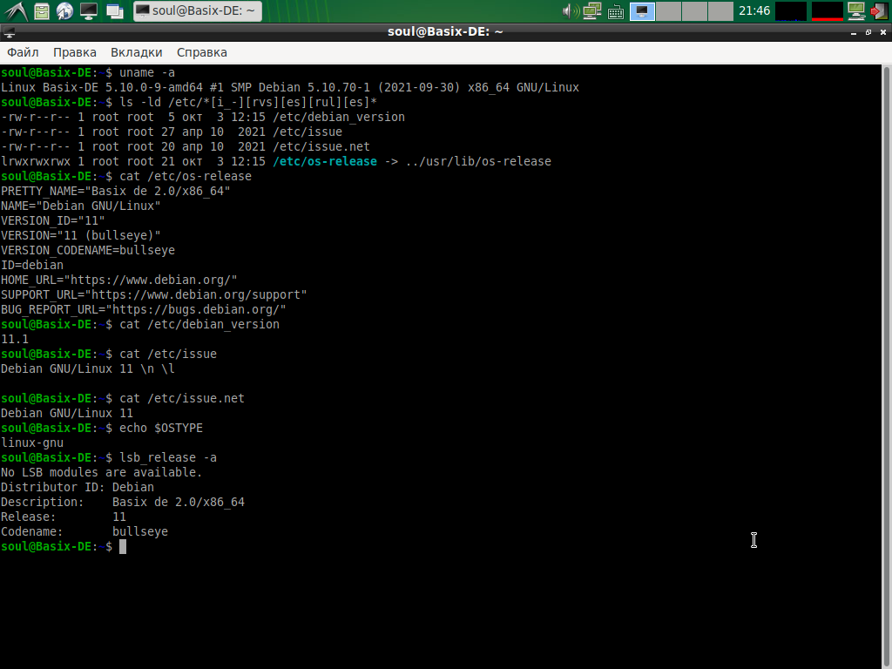This screenshot has width=892, height=669.
Task: Open the web browser globe icon
Action: pos(64,10)
